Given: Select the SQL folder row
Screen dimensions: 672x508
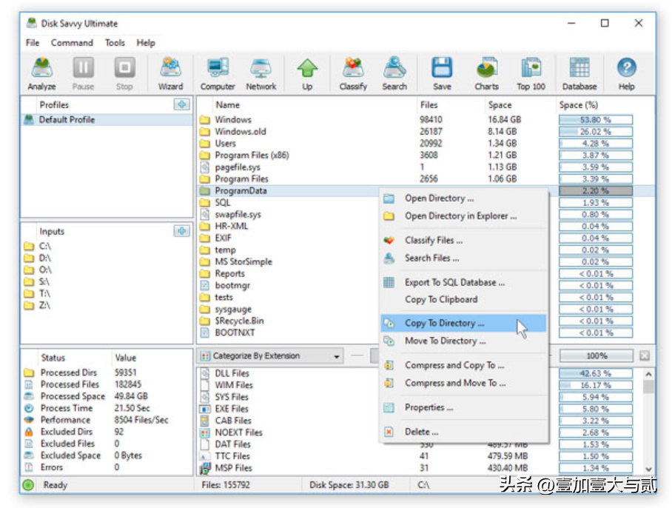Looking at the screenshot, I should (289, 202).
